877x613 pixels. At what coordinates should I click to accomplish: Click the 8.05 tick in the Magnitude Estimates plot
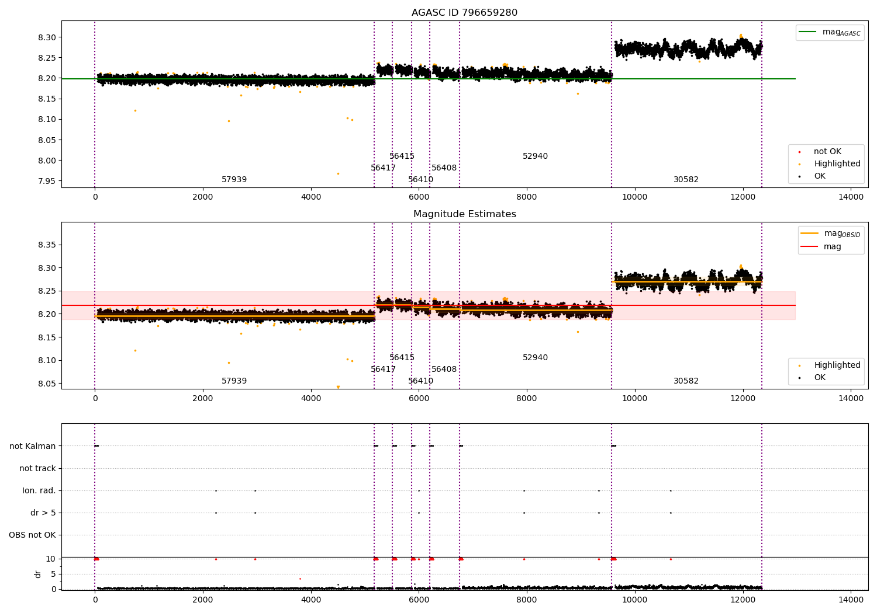(47, 384)
